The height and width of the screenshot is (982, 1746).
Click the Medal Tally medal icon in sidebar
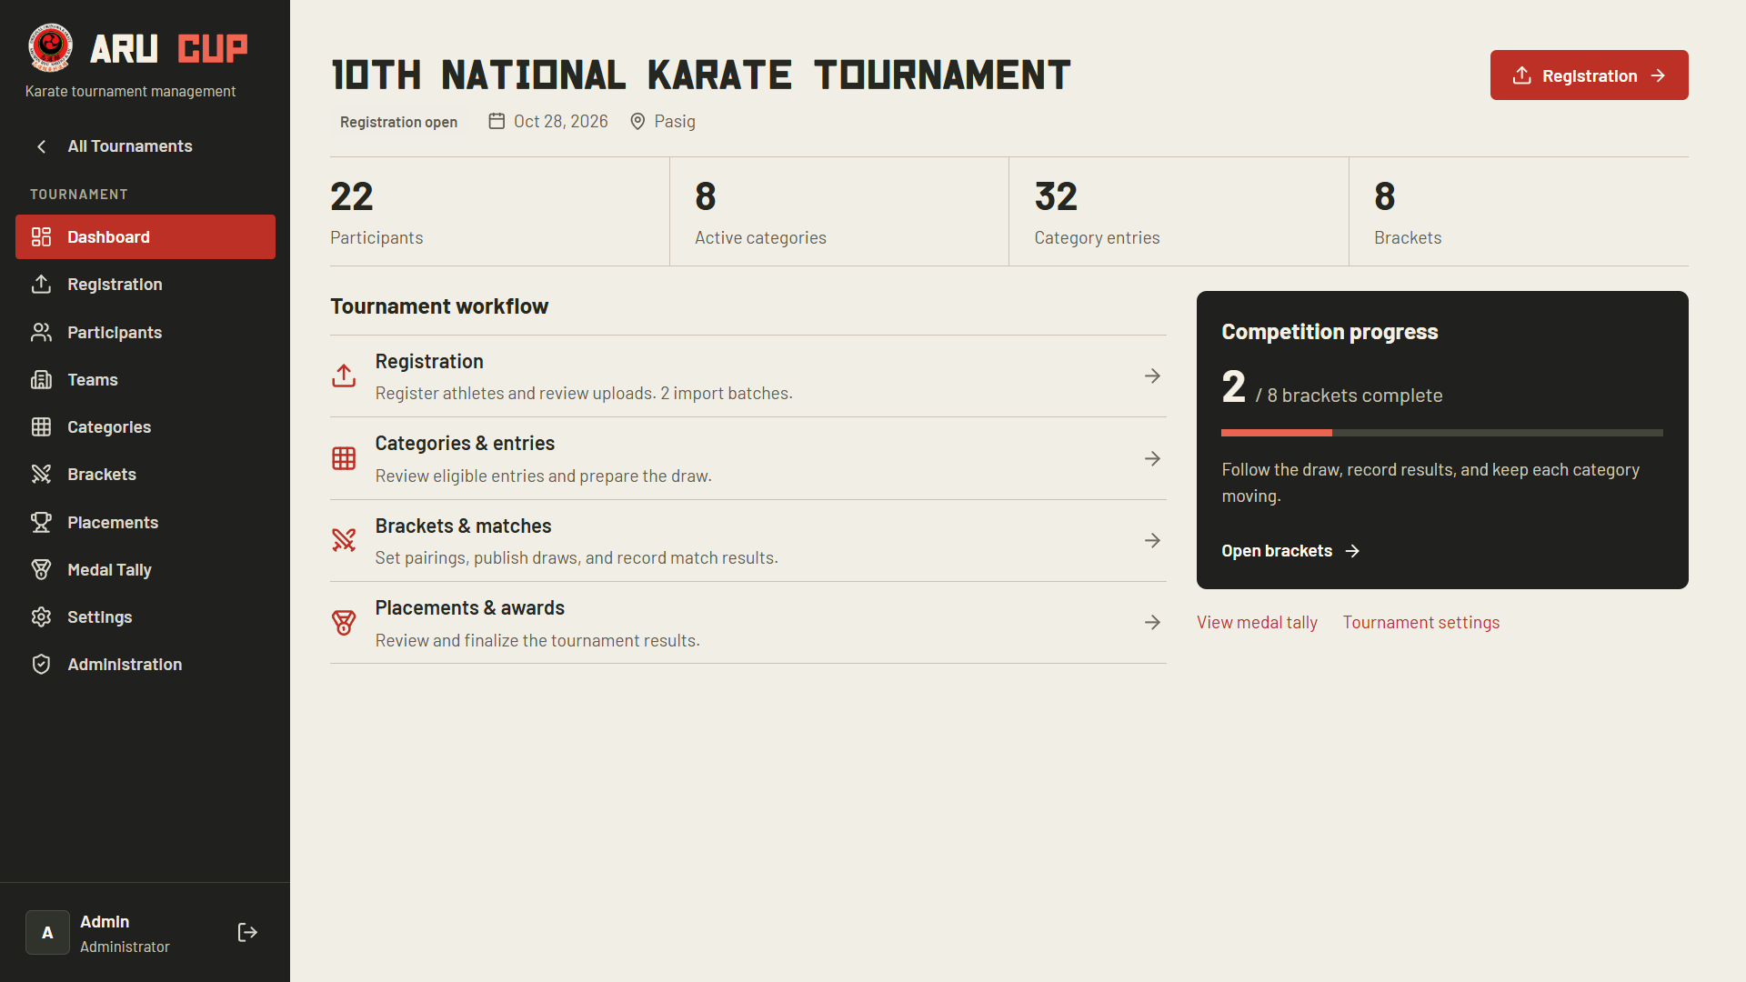point(41,570)
